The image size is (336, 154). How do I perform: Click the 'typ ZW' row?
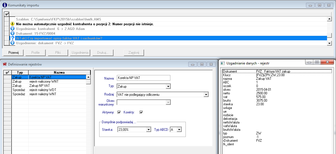pos(277,133)
